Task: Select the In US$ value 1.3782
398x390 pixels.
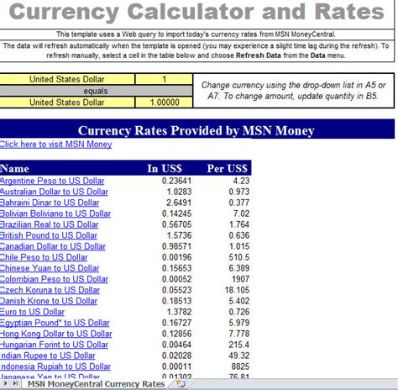Action: [x=179, y=312]
